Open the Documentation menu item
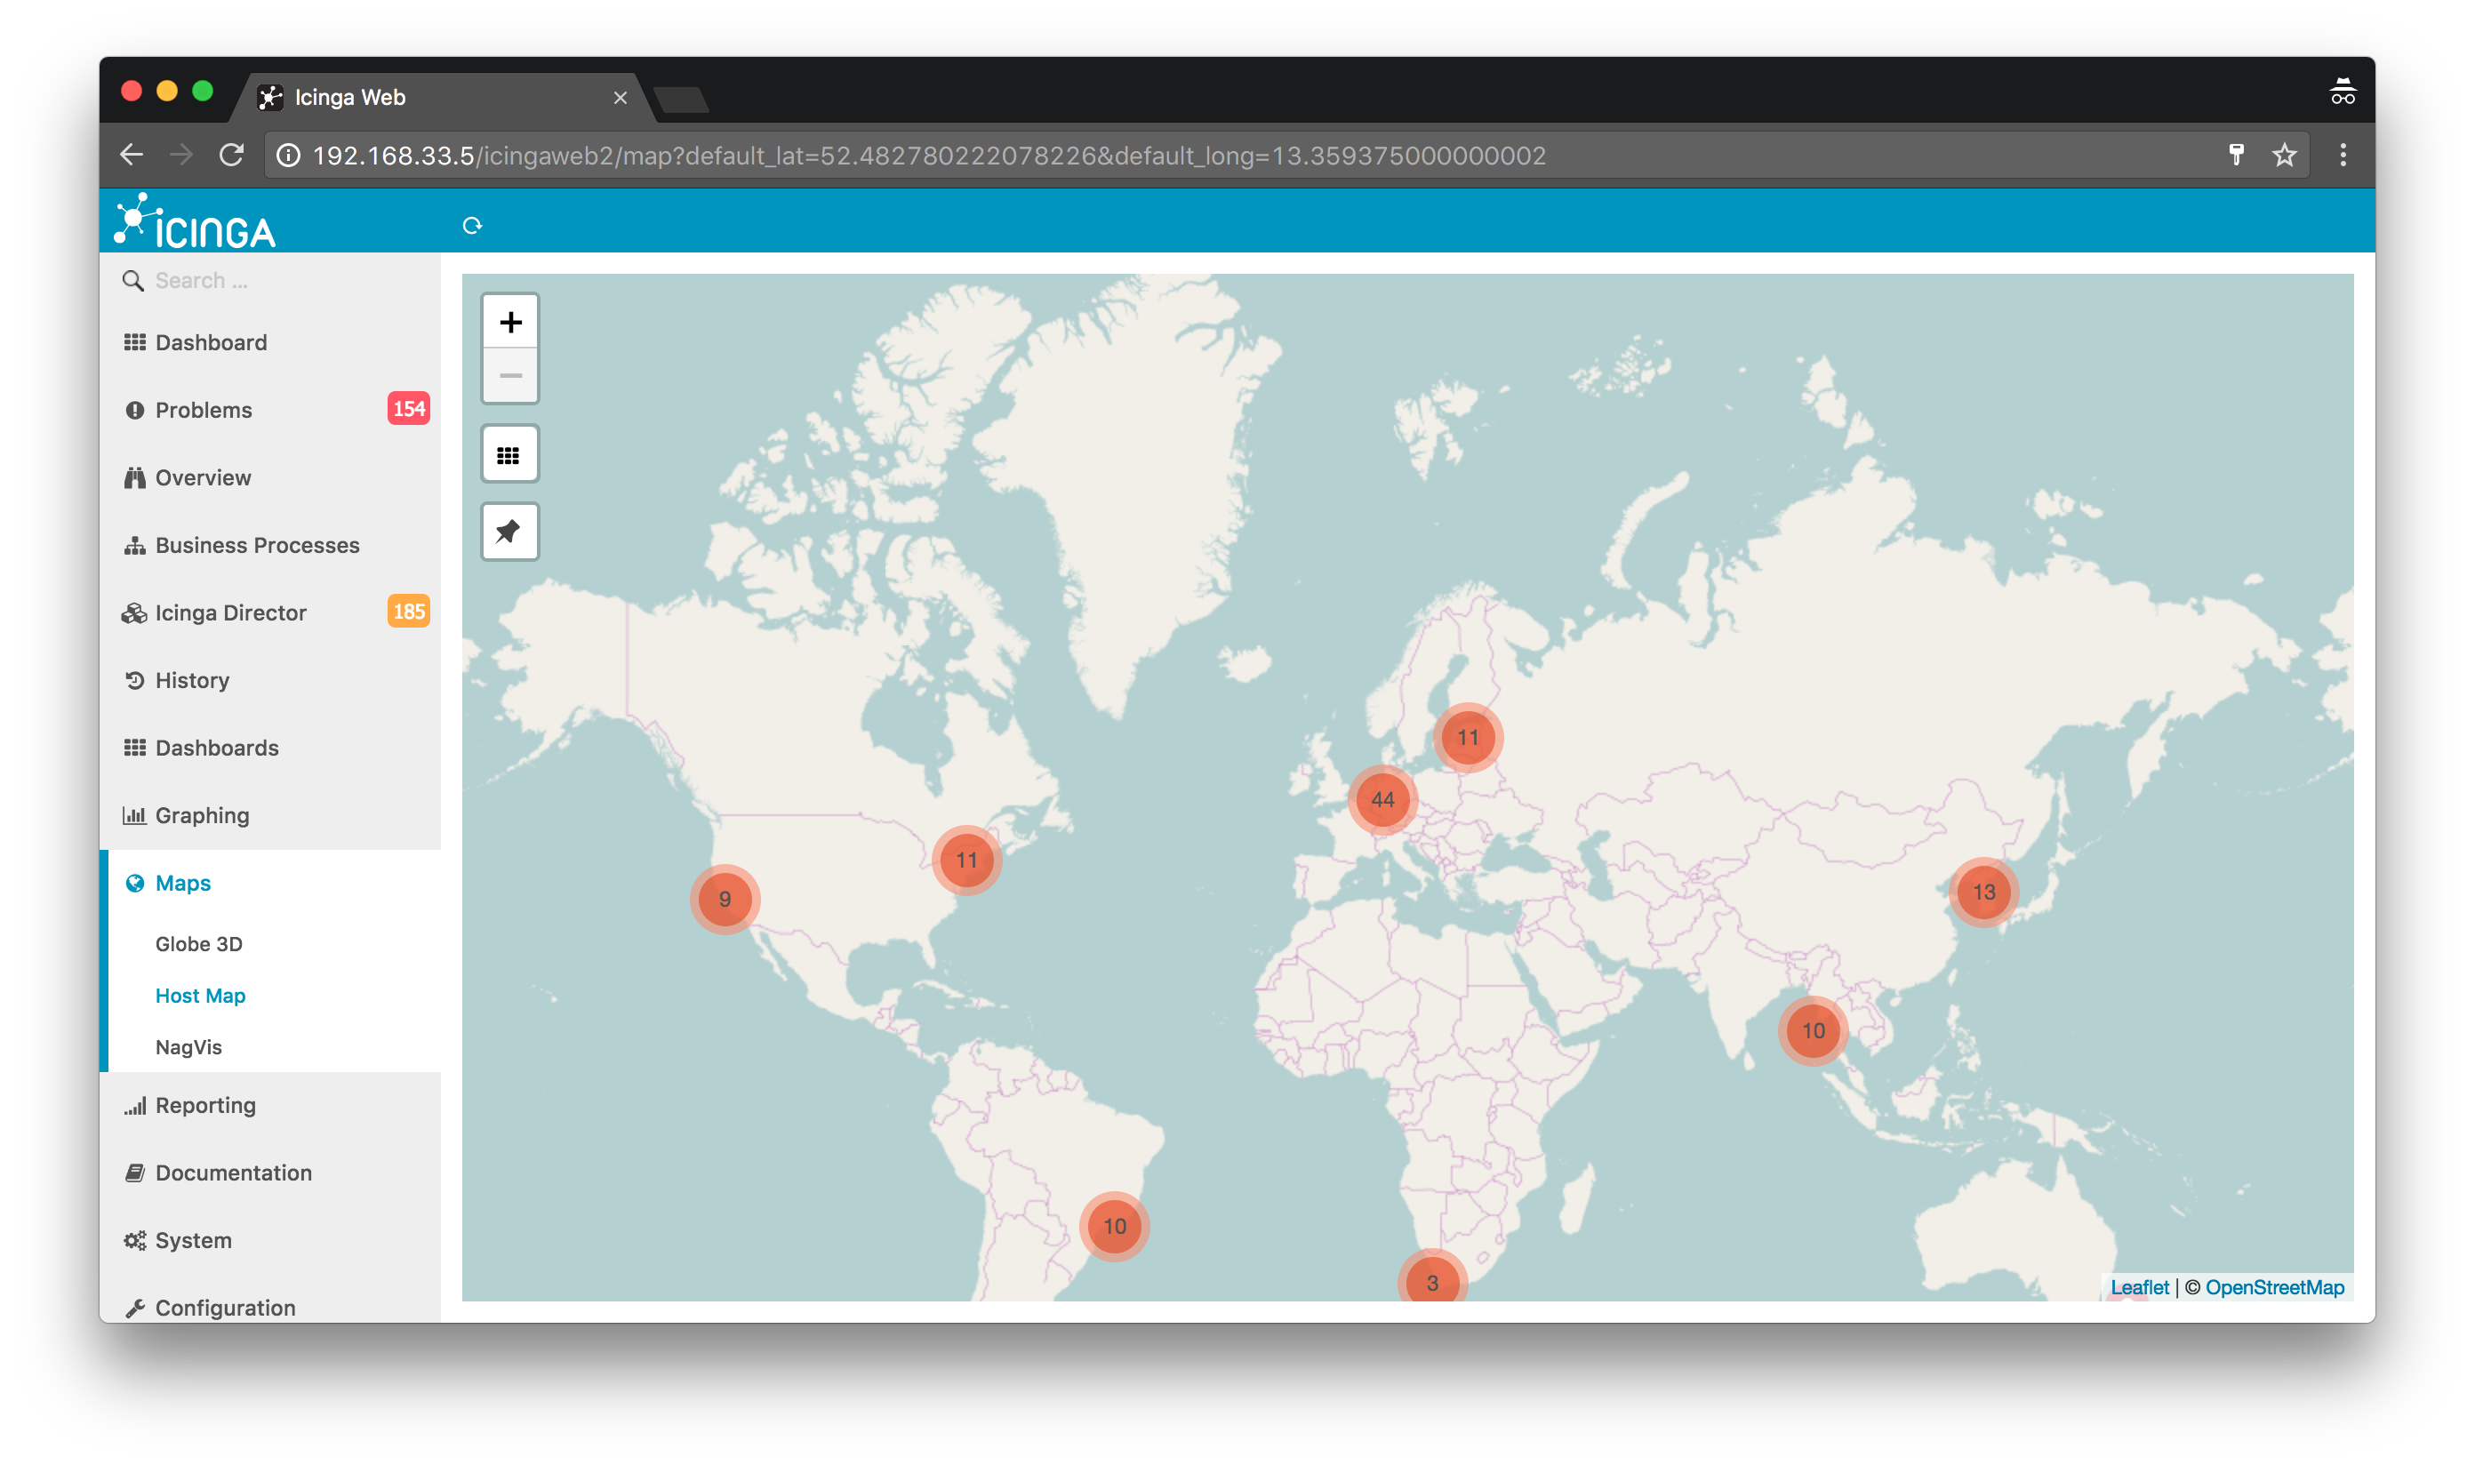The height and width of the screenshot is (1465, 2475). (x=269, y=1173)
